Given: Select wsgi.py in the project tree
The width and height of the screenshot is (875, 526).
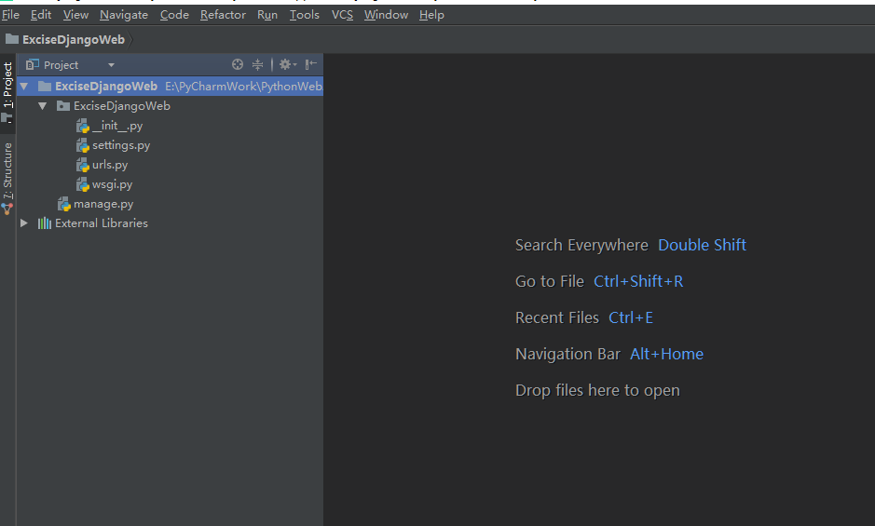Looking at the screenshot, I should [x=112, y=184].
